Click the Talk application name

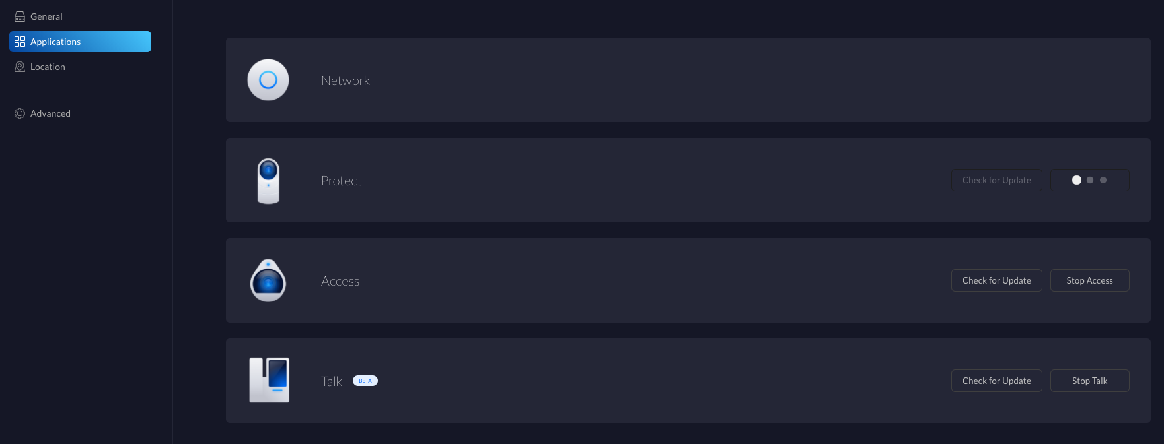[332, 381]
